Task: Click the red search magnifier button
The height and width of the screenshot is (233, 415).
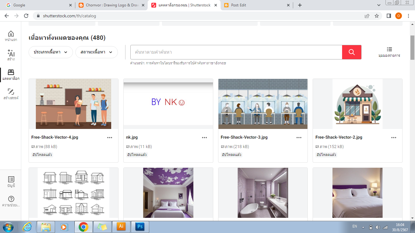Action: click(x=352, y=52)
